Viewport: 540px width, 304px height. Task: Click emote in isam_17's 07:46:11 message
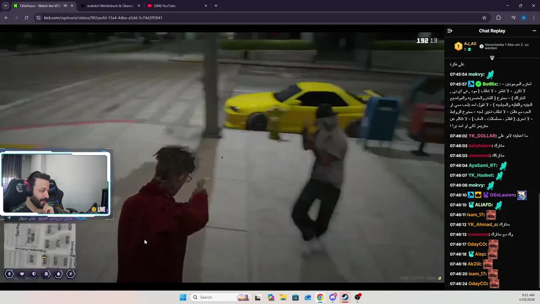(x=491, y=214)
